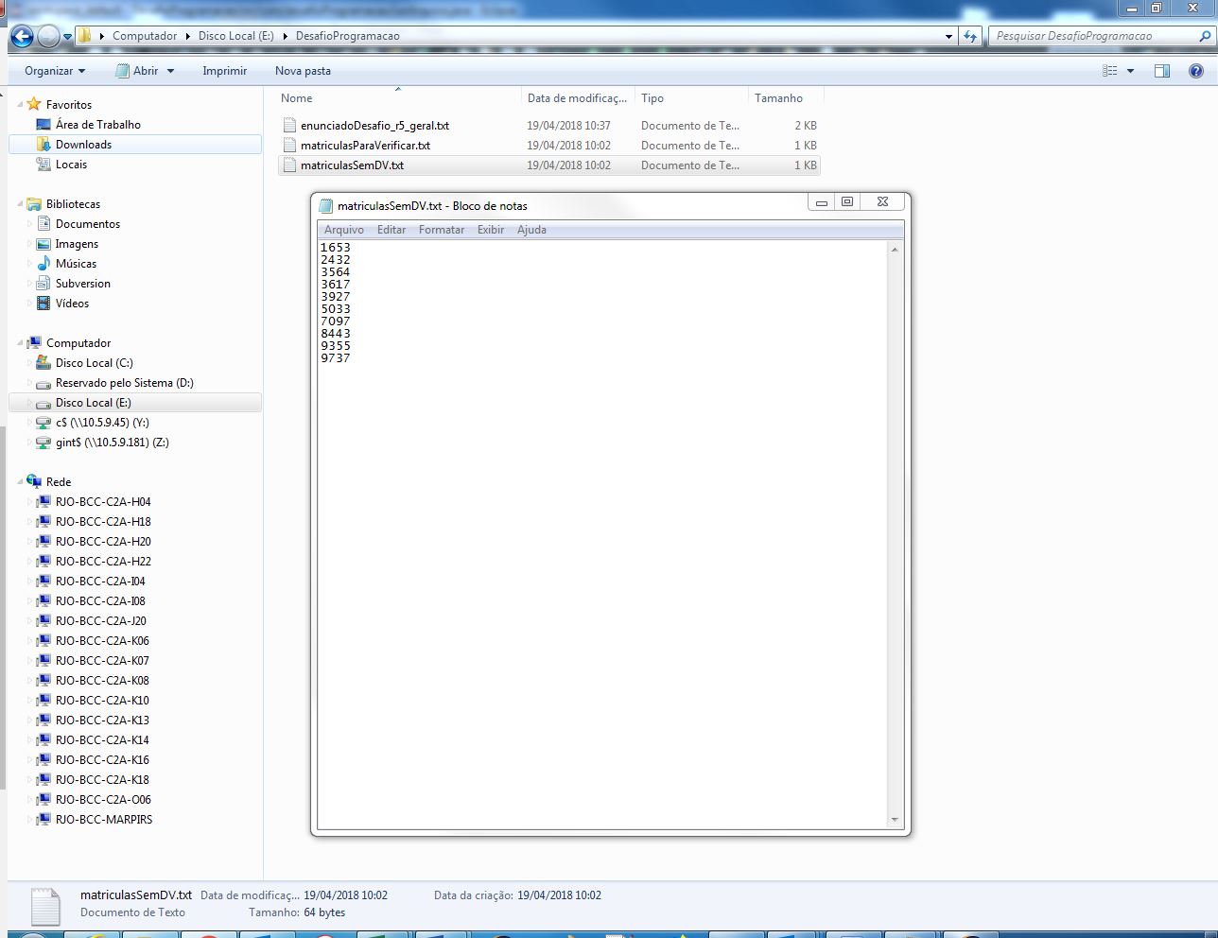Click the back navigation arrow
Viewport: 1218px width, 938px height.
[x=20, y=36]
